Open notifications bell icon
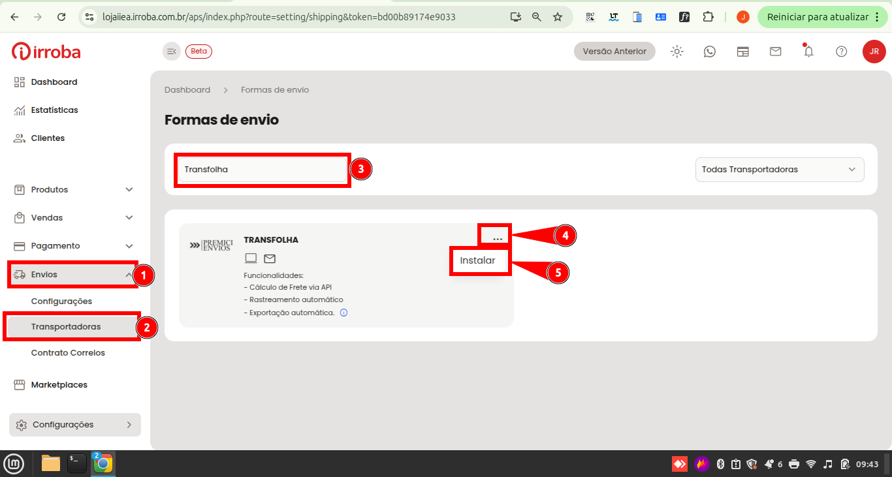This screenshot has height=477, width=892. tap(808, 51)
